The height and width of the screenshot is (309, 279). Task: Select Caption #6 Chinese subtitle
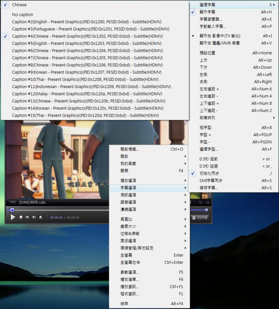click(95, 51)
